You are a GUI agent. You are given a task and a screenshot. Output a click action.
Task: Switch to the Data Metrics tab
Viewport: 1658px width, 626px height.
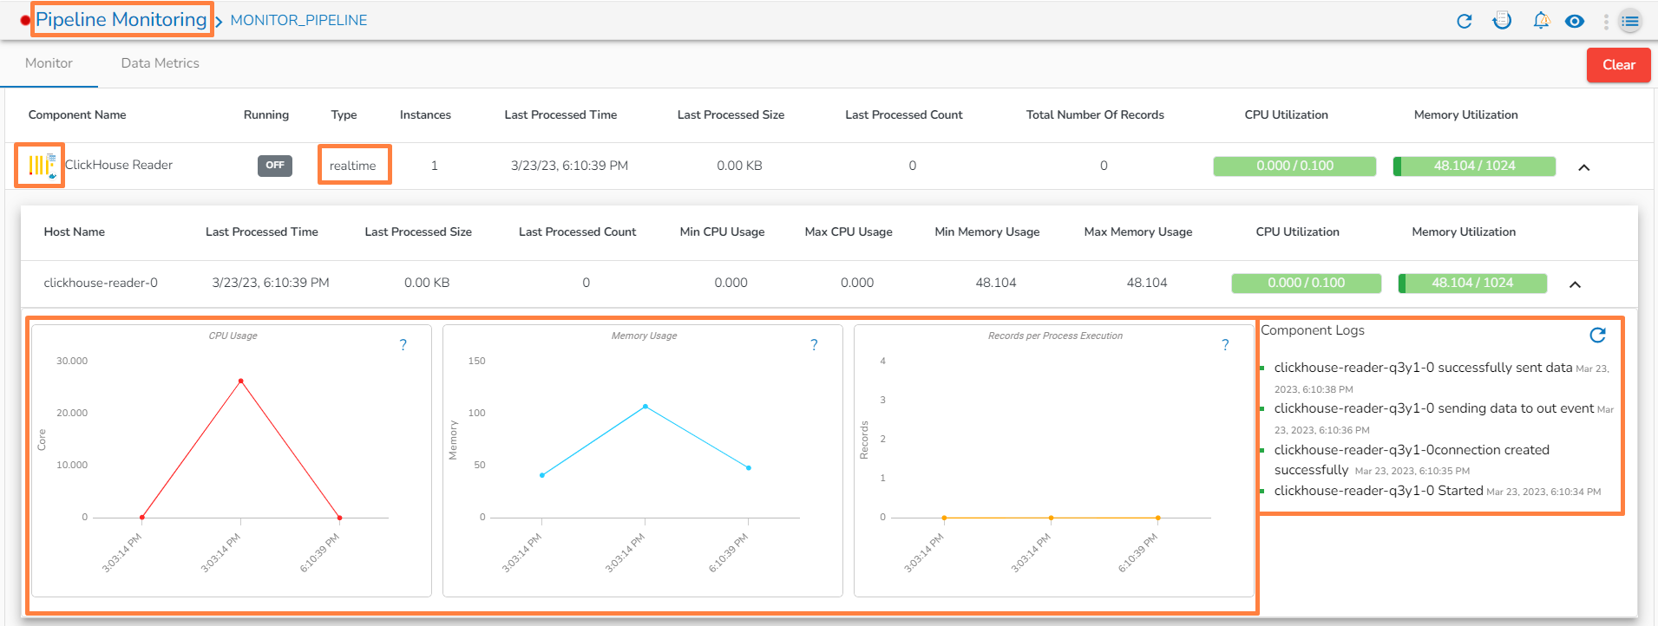click(161, 63)
